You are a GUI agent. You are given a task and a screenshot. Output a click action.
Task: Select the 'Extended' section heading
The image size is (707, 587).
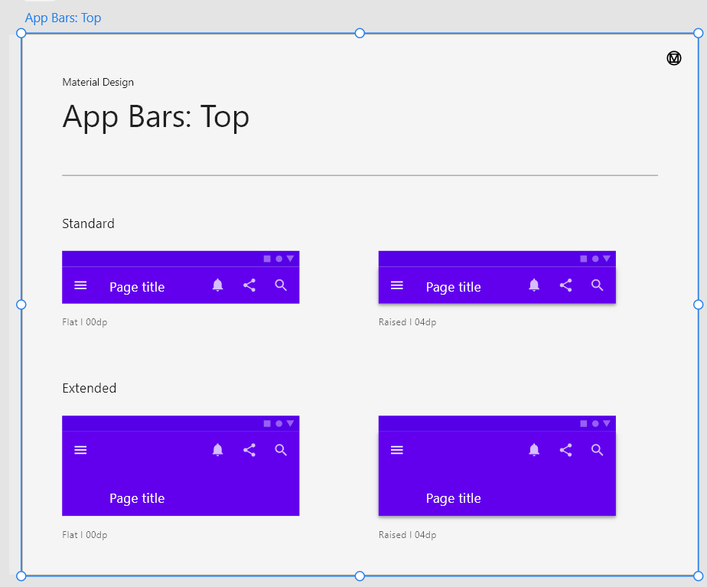point(90,388)
